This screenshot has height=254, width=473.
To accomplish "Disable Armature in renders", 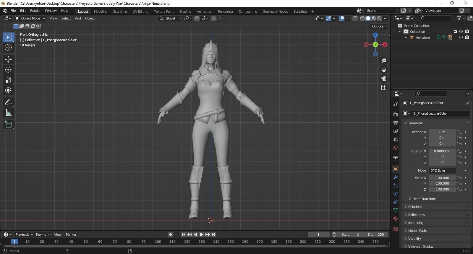I will pos(467,38).
